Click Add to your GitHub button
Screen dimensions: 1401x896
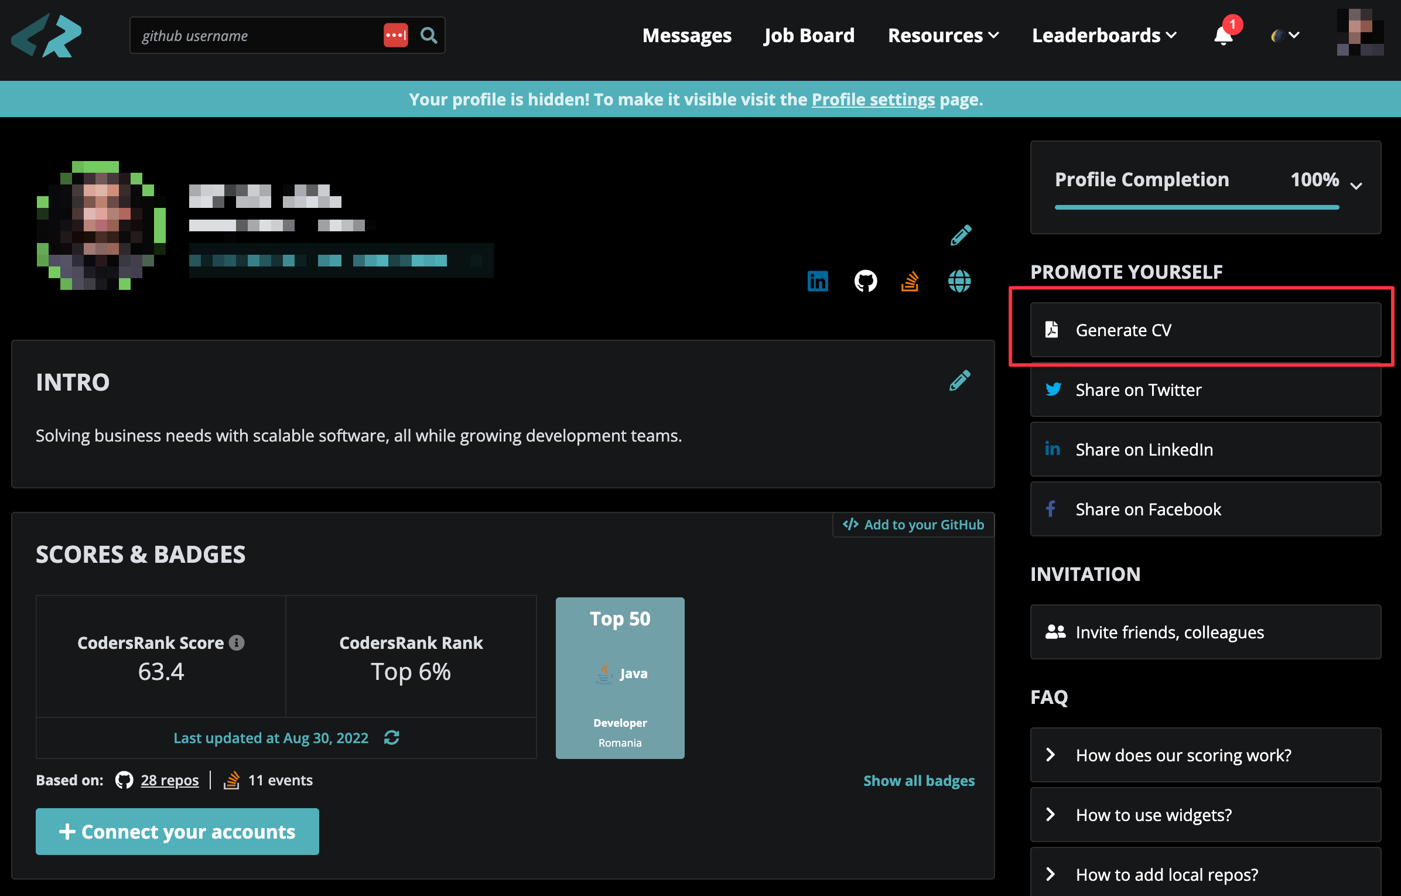(x=913, y=524)
